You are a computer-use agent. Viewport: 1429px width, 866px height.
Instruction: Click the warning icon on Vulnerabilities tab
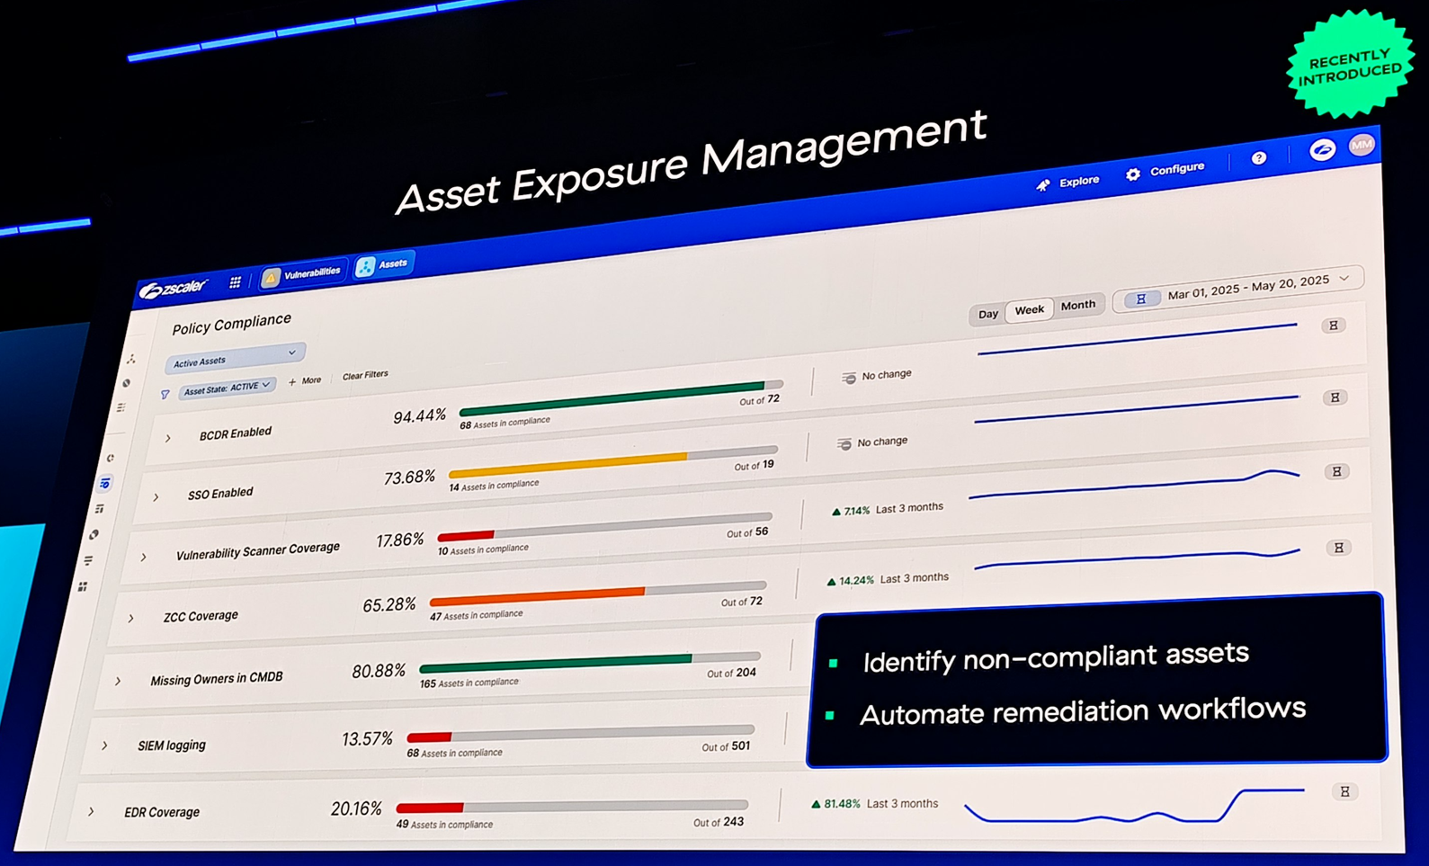[271, 278]
